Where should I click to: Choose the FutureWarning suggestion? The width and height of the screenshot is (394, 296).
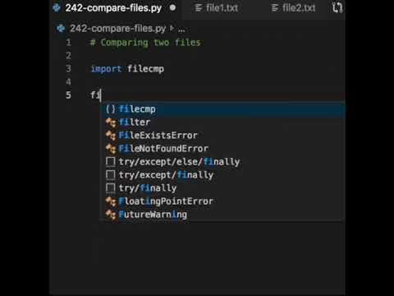point(222,215)
